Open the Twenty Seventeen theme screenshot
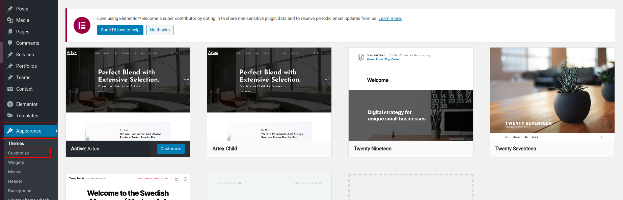The width and height of the screenshot is (623, 200). [552, 94]
